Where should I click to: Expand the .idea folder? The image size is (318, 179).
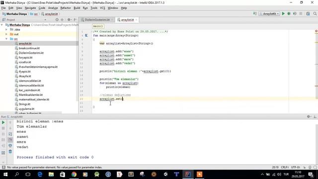[6, 29]
